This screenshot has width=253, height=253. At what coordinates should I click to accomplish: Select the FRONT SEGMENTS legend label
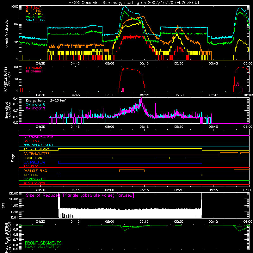(43, 243)
